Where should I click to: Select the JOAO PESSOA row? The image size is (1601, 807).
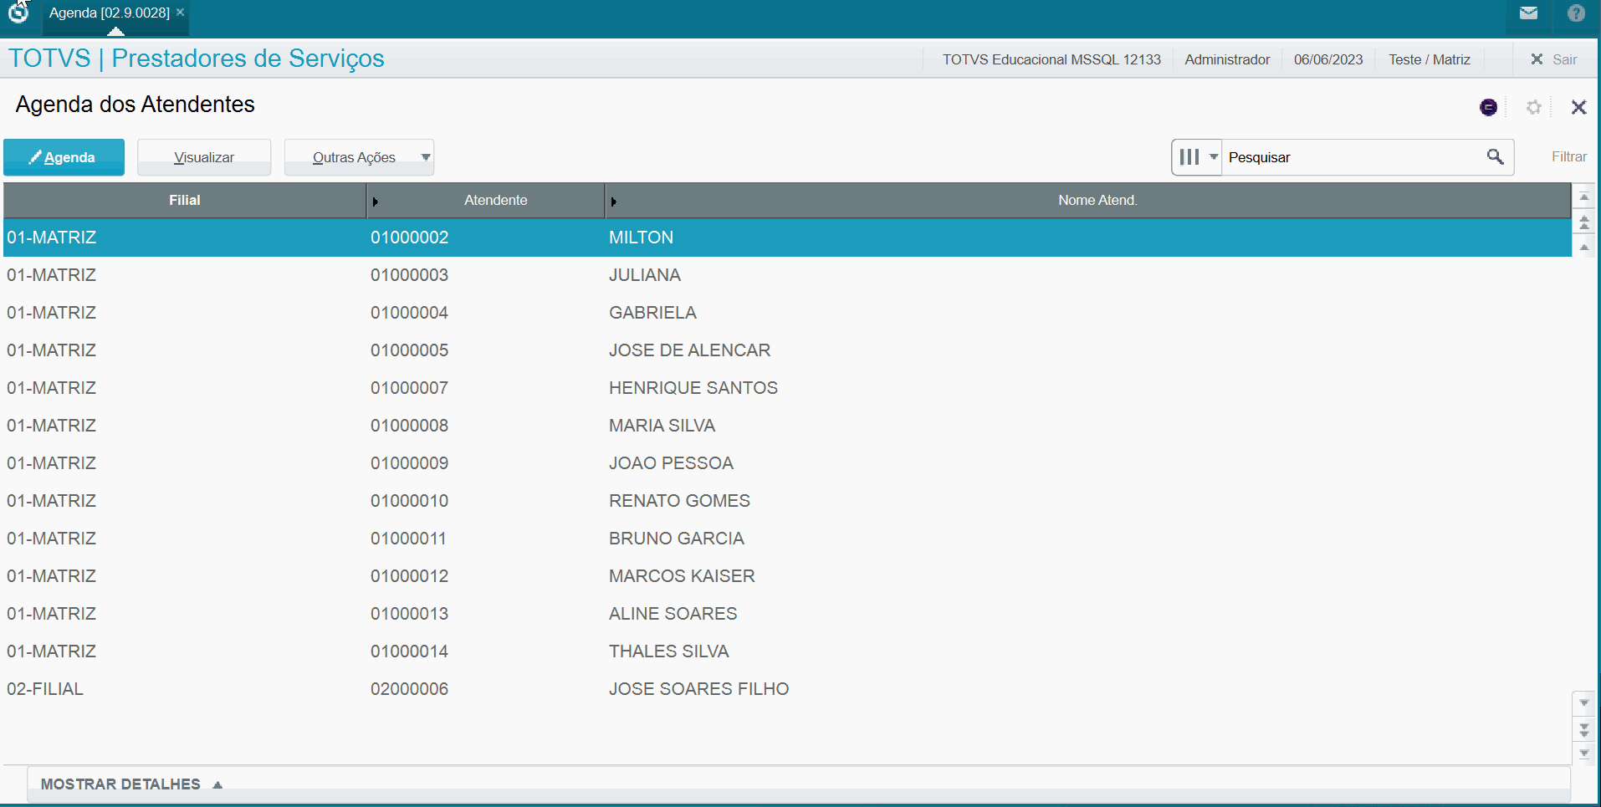tap(787, 463)
